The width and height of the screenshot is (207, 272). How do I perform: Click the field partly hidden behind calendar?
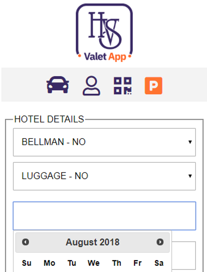pyautogui.click(x=184, y=255)
